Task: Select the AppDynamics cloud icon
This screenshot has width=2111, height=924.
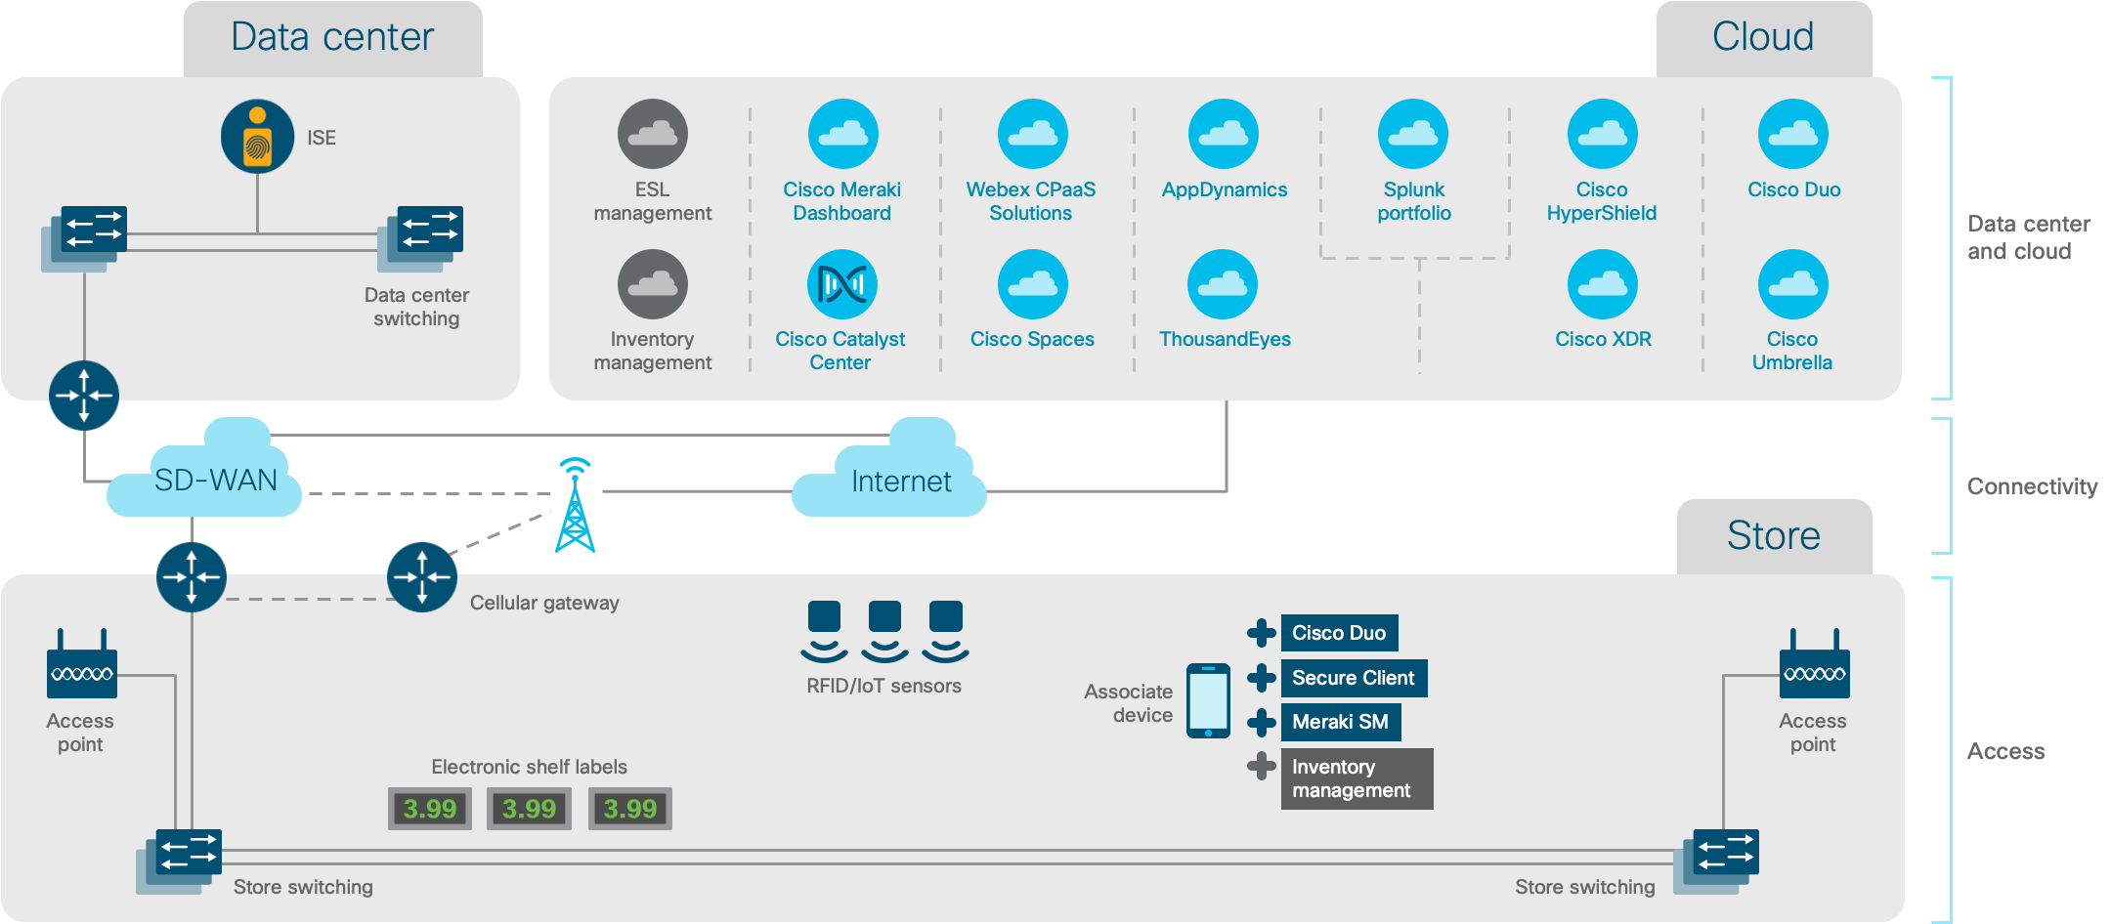Action: click(1223, 134)
